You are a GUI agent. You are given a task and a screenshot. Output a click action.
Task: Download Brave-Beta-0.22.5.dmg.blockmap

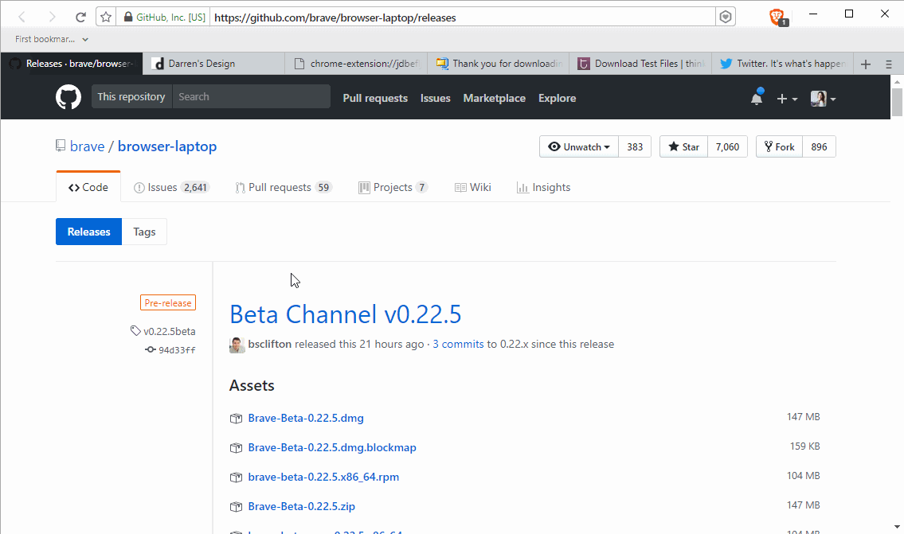pyautogui.click(x=332, y=447)
